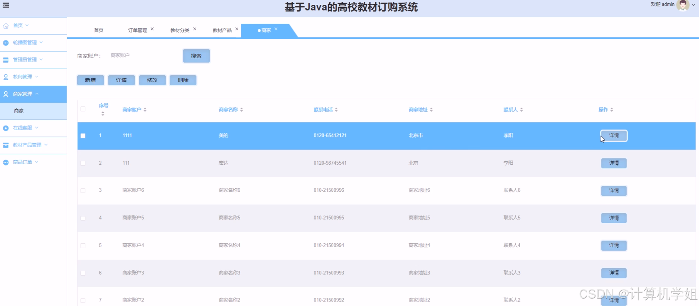This screenshot has width=699, height=306.
Task: Sort by 商家名称 column arrows
Action: (242, 110)
